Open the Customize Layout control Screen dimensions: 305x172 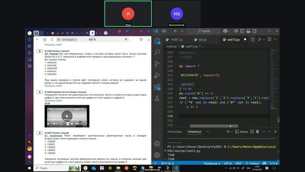coord(236,31)
